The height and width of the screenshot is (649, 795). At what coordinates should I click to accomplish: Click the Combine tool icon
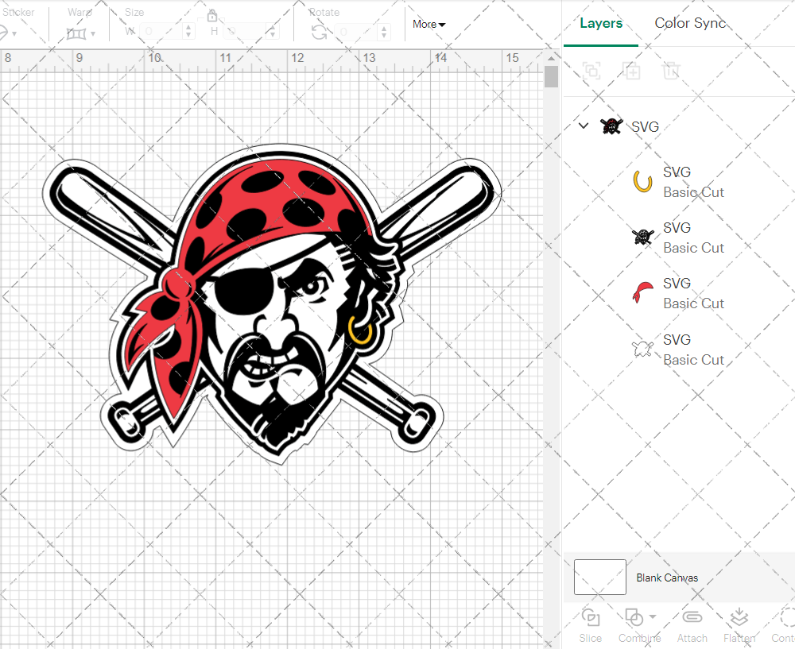tap(634, 617)
